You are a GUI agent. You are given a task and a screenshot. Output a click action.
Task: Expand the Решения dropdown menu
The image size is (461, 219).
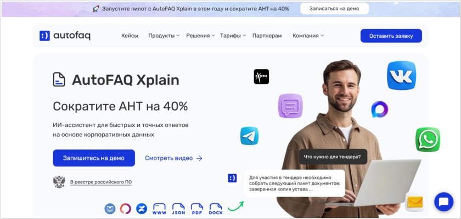[200, 36]
